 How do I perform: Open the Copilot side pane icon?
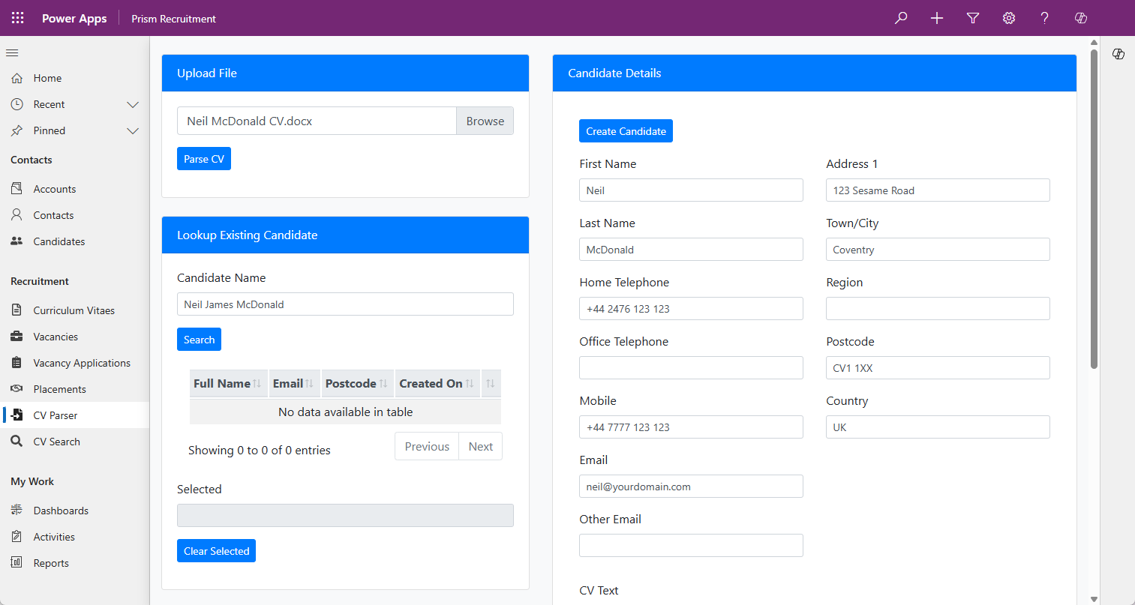(x=1118, y=54)
